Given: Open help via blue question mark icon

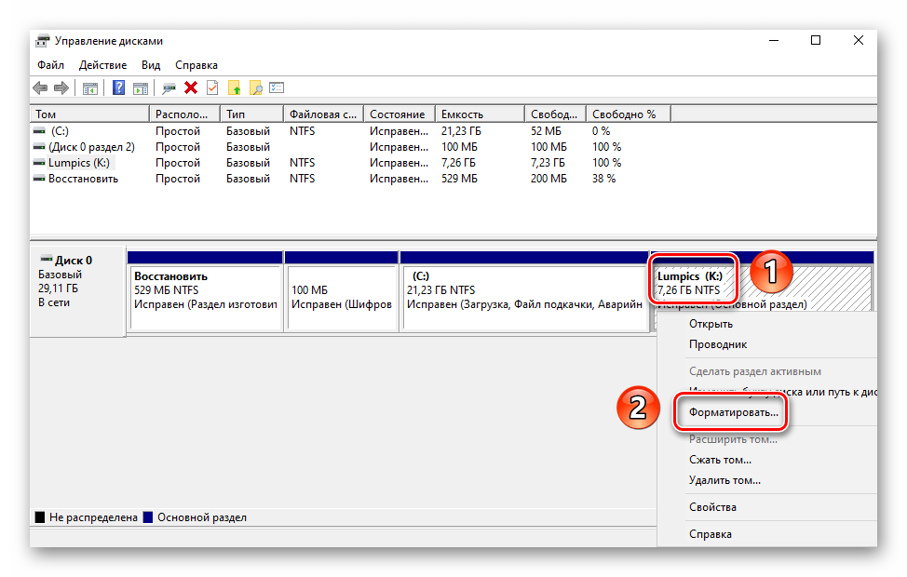Looking at the screenshot, I should click(x=118, y=88).
